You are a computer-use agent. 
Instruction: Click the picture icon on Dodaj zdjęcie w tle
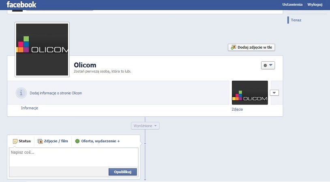[233, 47]
